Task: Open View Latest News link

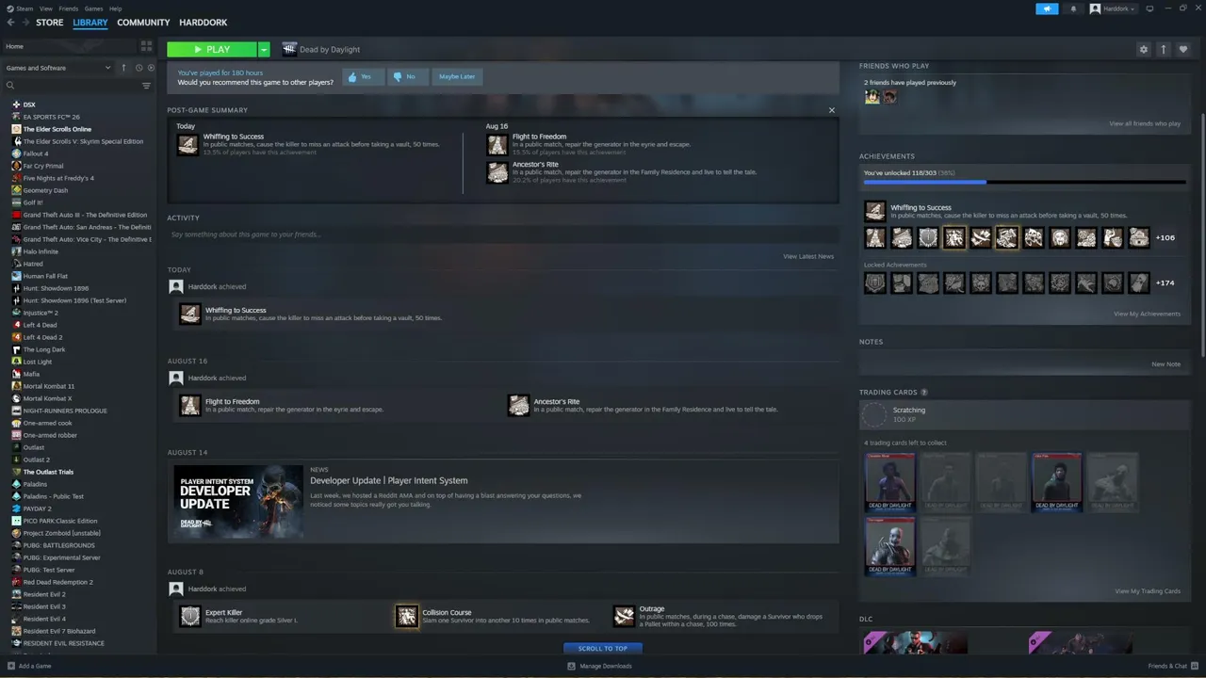Action: 808,256
